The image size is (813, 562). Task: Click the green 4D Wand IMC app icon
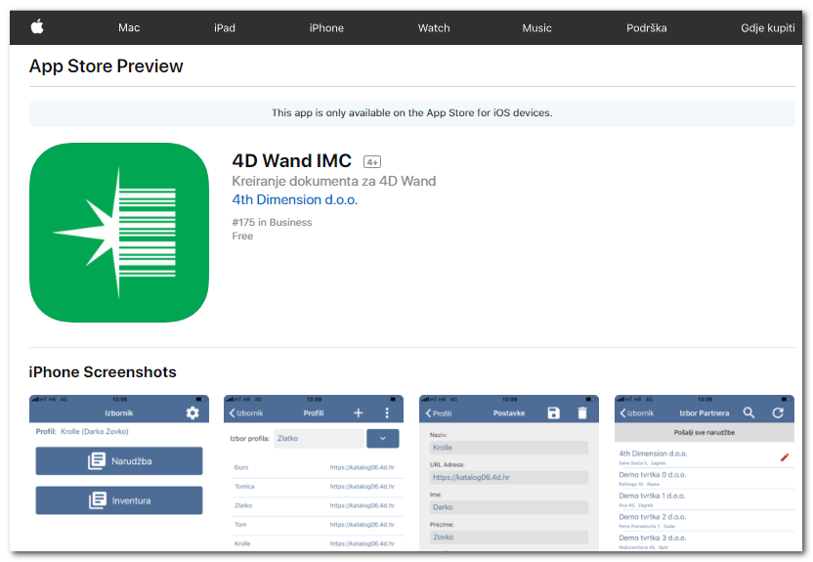pos(119,233)
